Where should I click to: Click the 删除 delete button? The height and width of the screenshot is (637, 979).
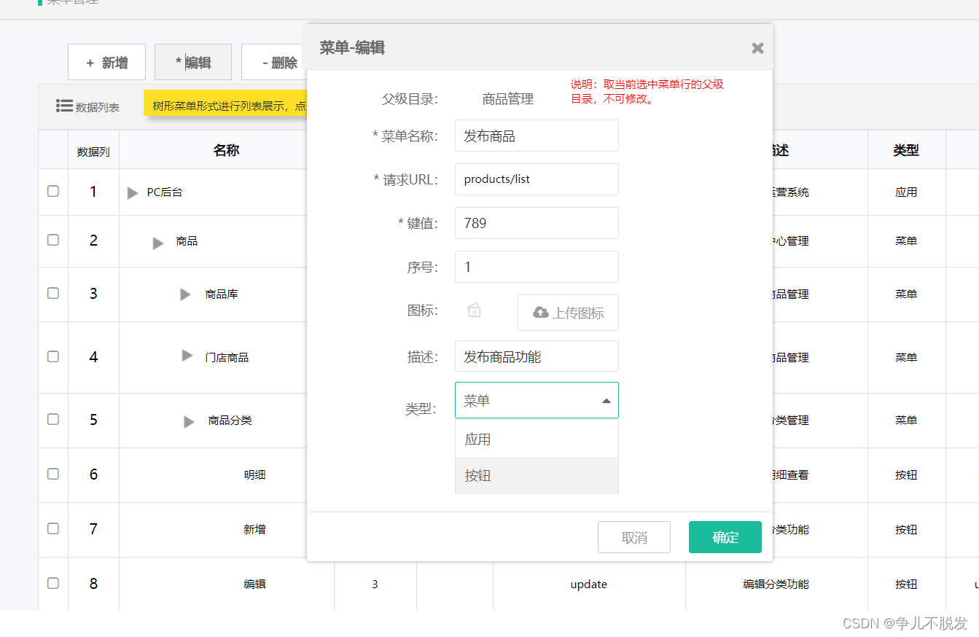[276, 63]
